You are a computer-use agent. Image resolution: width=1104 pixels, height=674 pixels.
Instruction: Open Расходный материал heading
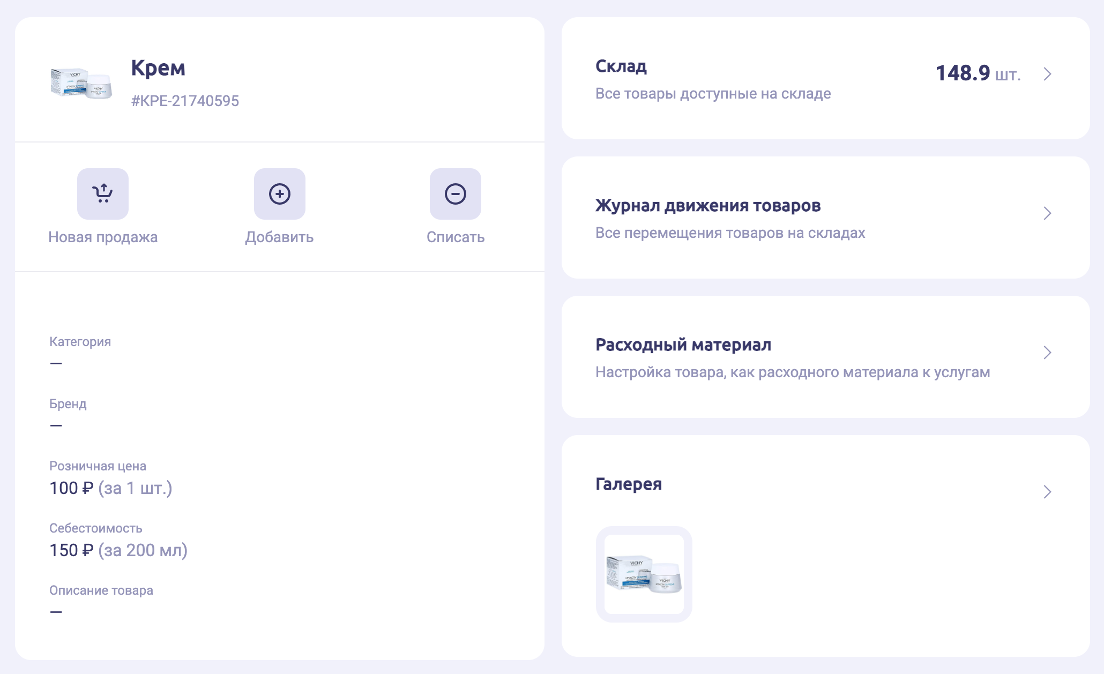[683, 345]
